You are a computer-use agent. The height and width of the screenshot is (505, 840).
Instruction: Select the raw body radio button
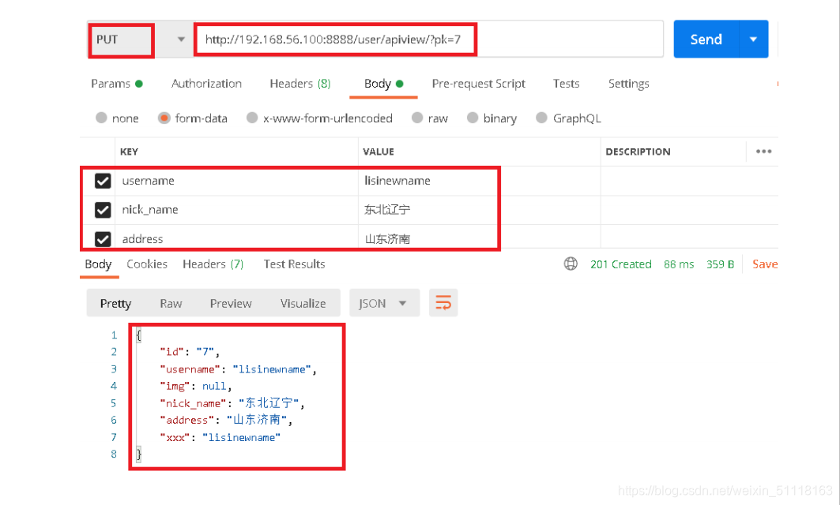417,118
